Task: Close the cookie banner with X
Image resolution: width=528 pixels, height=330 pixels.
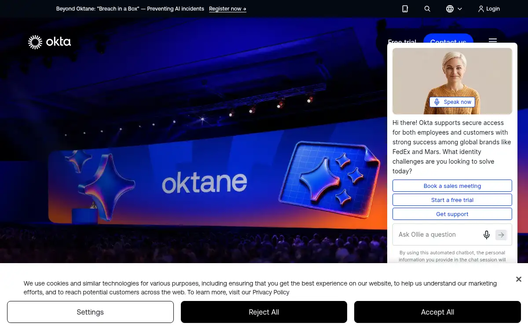Action: [x=519, y=279]
